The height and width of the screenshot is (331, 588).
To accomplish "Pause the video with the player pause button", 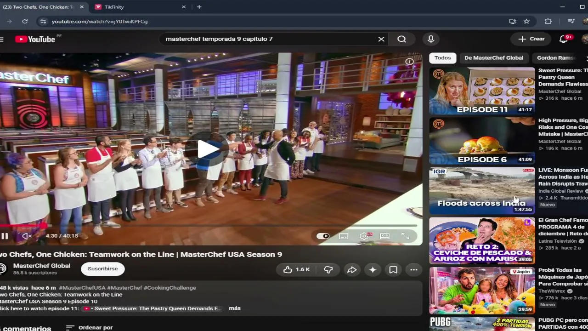I will (4, 236).
